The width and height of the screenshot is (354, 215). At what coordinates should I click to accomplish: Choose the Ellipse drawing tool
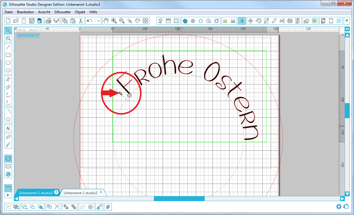click(x=8, y=71)
